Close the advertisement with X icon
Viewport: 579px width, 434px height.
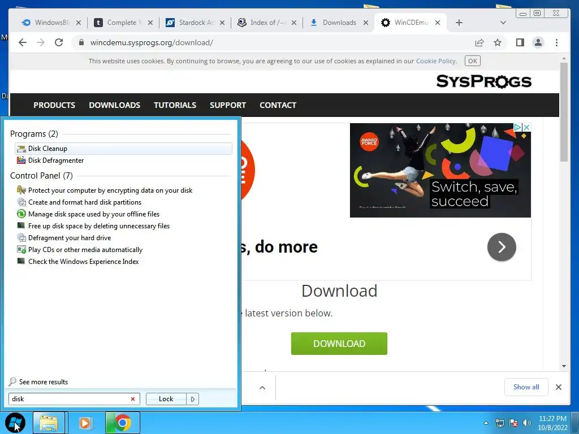[527, 127]
